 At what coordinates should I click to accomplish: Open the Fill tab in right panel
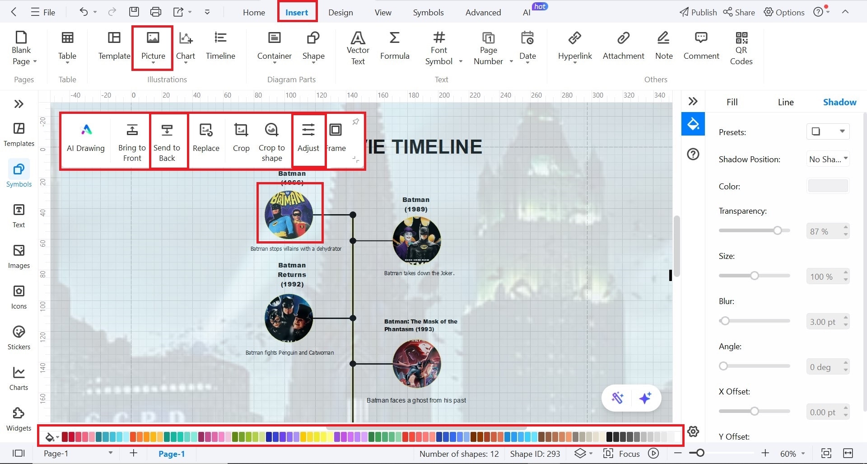pos(732,102)
